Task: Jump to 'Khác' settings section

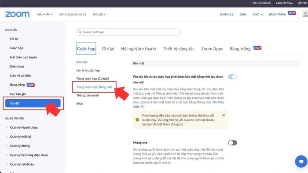Action: point(80,104)
